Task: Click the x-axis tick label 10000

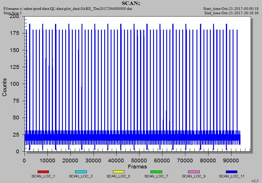Action: click(x=47, y=161)
